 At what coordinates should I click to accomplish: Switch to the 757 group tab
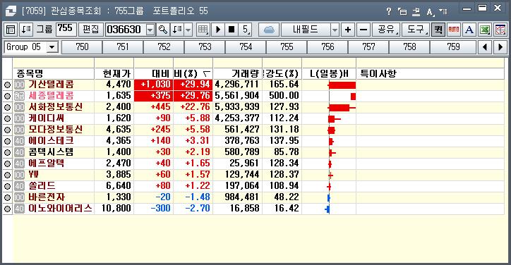pos(368,47)
